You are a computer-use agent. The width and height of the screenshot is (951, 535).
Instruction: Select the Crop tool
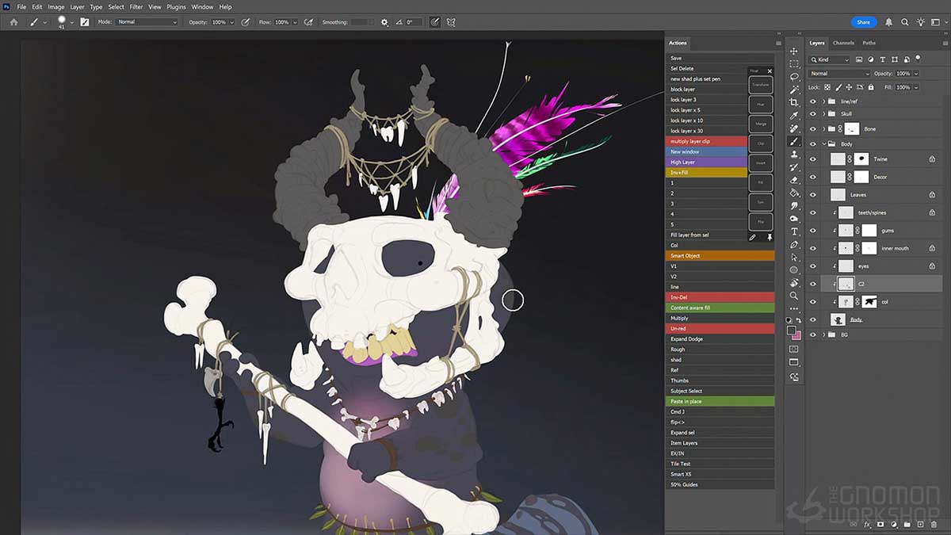tap(794, 103)
